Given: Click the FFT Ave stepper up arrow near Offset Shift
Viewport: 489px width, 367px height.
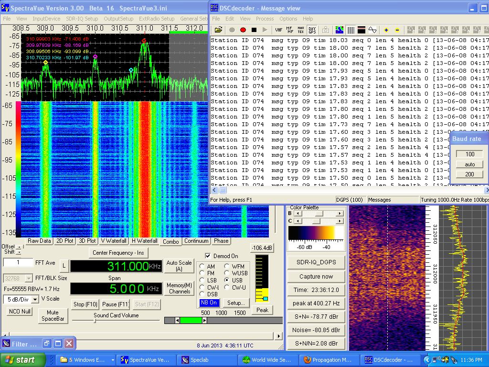Looking at the screenshot, I should pyautogui.click(x=19, y=247).
